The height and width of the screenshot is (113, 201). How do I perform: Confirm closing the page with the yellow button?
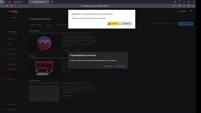pyautogui.click(x=113, y=24)
